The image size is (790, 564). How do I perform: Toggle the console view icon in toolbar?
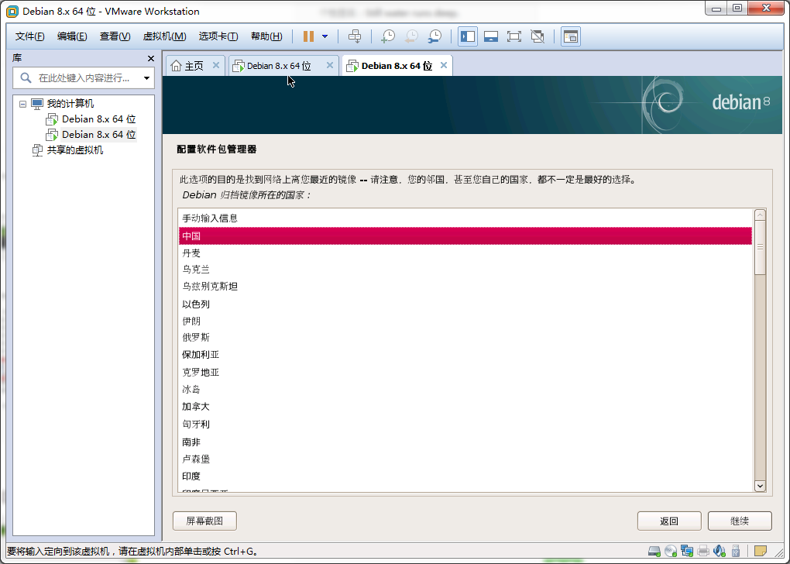570,36
